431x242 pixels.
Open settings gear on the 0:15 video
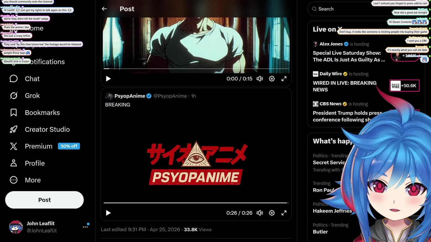(272, 79)
